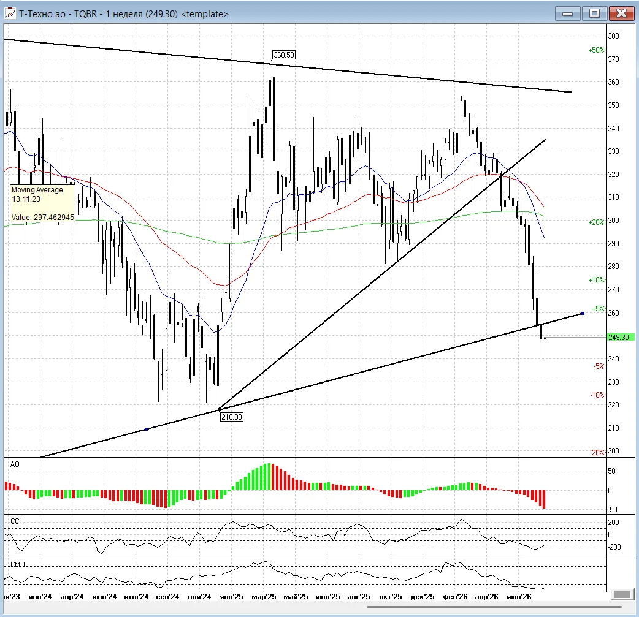Click the -20% level label
Image resolution: width=639 pixels, height=617 pixels.
[597, 453]
